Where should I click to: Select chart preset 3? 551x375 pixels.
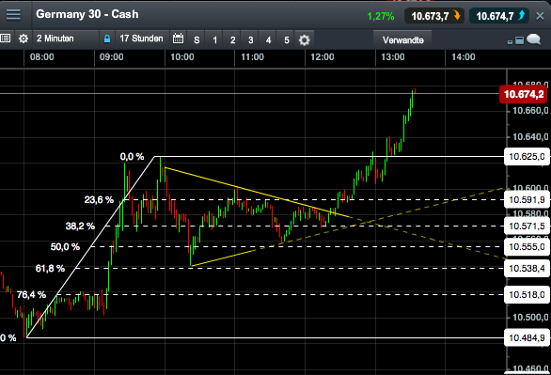(250, 40)
